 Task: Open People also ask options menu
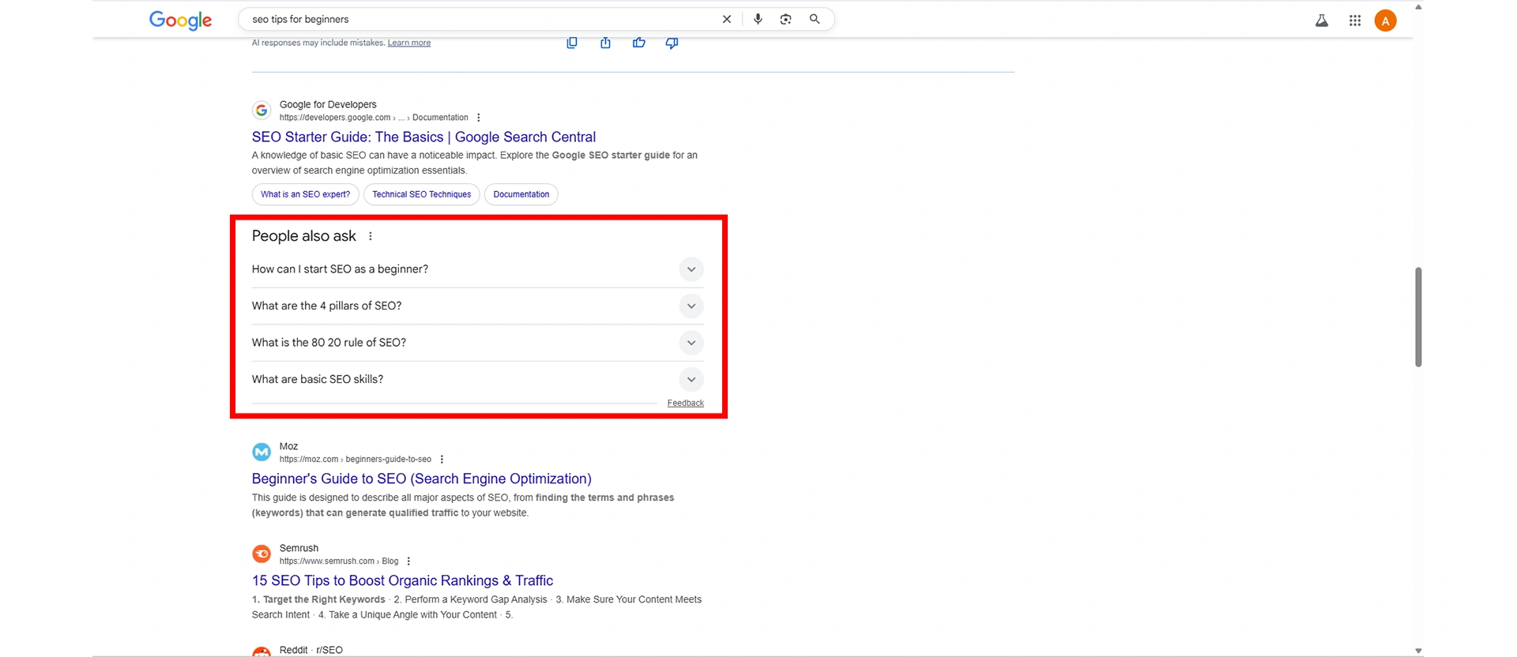coord(371,236)
